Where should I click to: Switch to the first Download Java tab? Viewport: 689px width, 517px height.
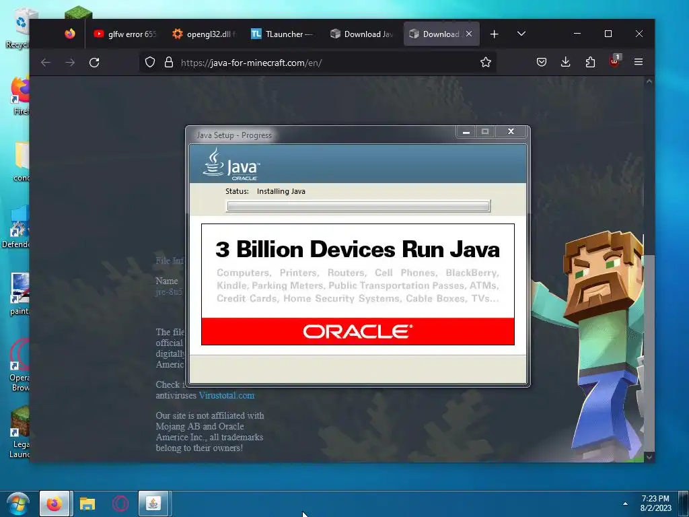point(361,34)
